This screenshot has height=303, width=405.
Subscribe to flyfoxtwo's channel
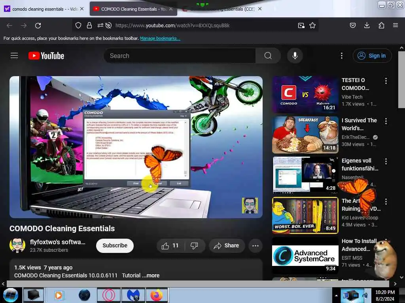click(115, 245)
